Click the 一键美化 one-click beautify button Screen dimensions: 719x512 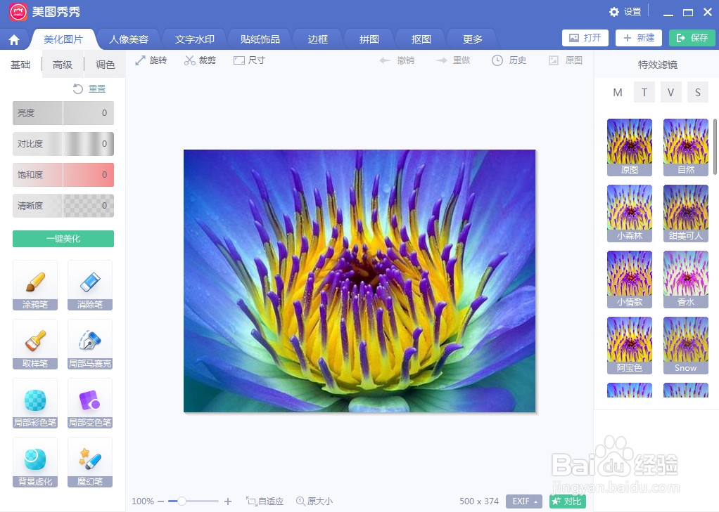(x=63, y=238)
